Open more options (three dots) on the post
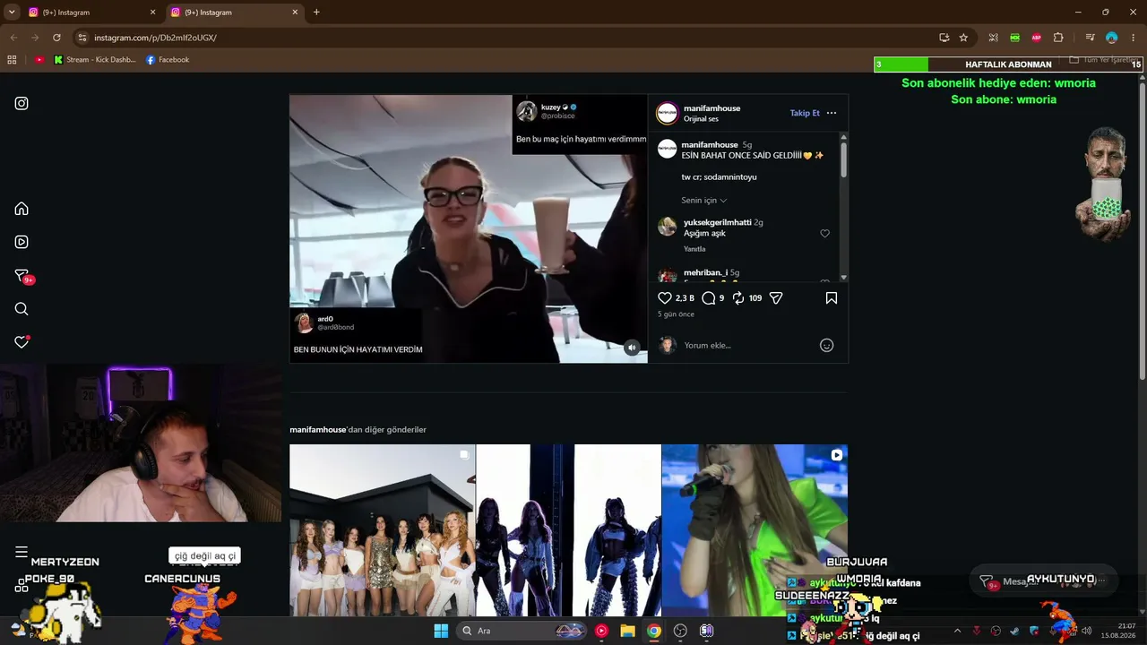 tap(832, 113)
